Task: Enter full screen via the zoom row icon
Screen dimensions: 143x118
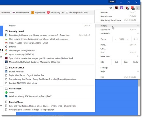Action: [136, 39]
